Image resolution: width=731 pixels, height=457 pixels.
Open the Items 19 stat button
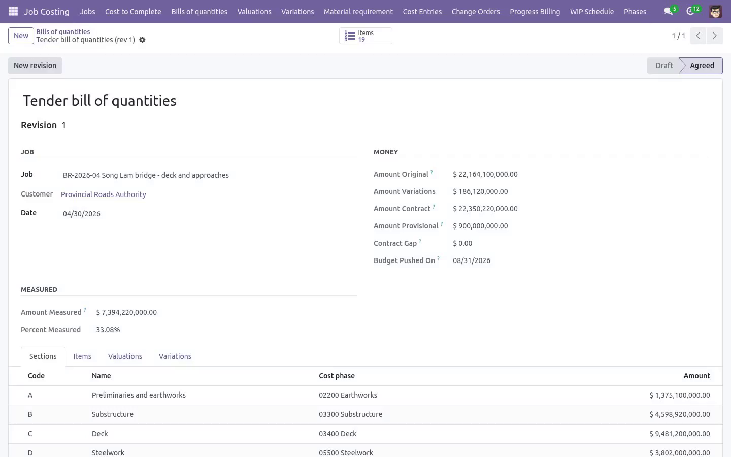pyautogui.click(x=365, y=36)
